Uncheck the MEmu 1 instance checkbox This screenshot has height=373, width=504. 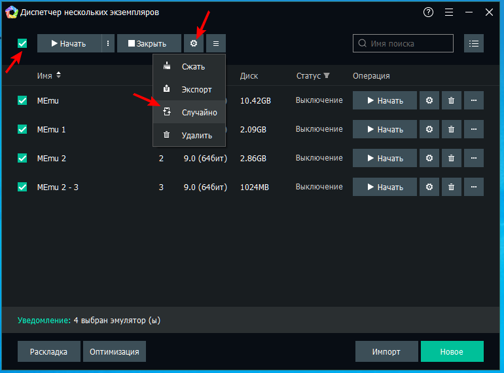click(x=22, y=129)
